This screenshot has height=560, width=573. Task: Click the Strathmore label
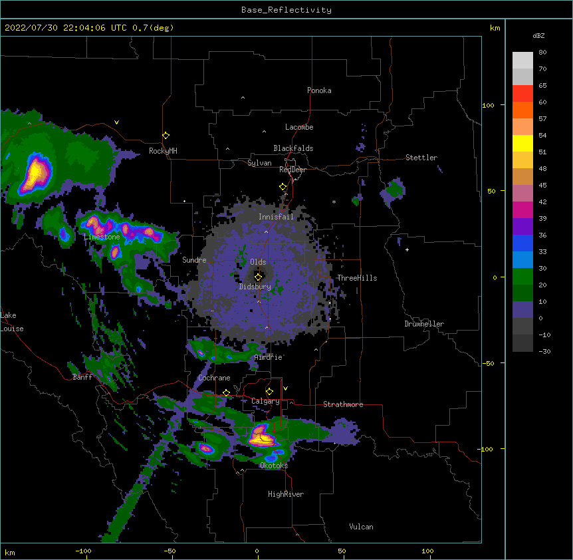pyautogui.click(x=343, y=404)
